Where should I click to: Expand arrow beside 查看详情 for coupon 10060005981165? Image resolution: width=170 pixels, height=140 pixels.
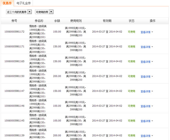[x=152, y=61]
